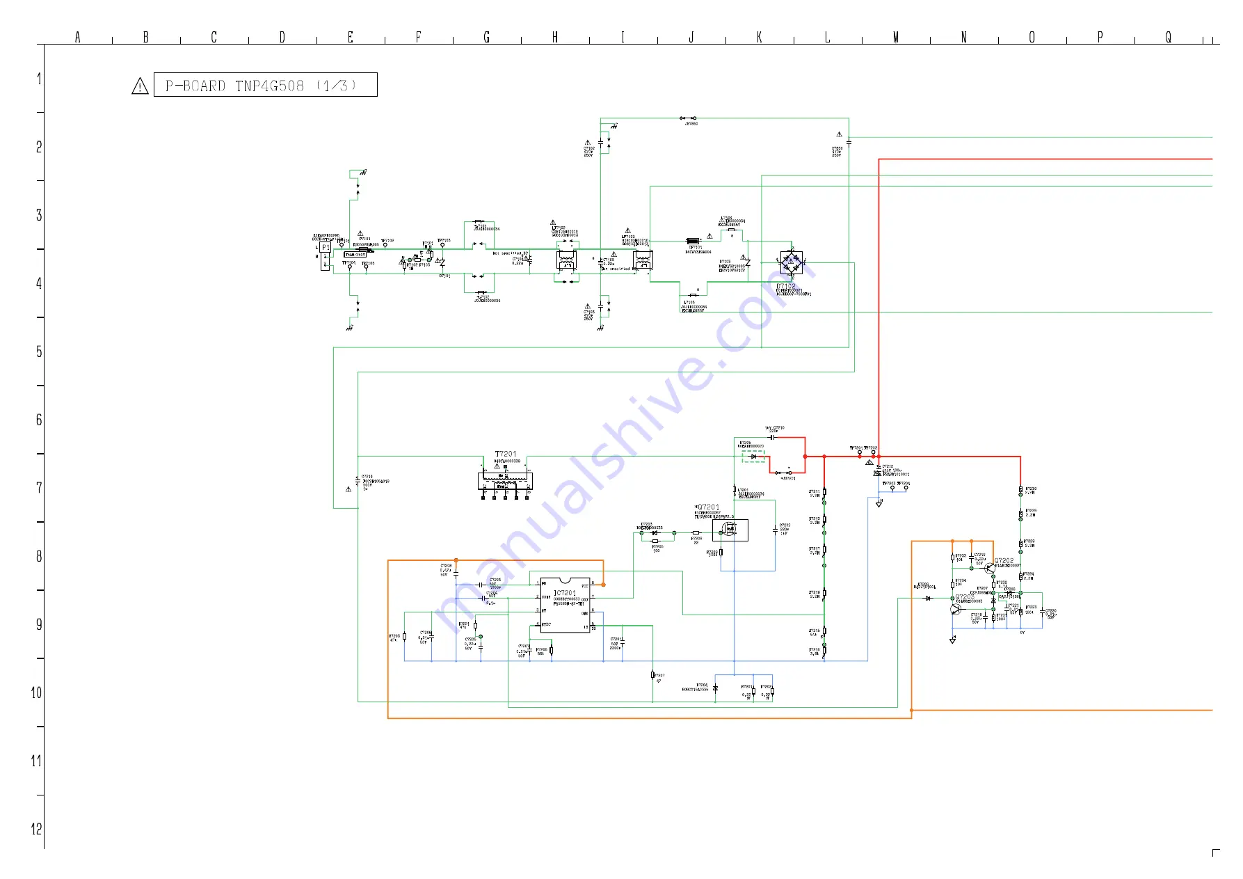The width and height of the screenshot is (1243, 879).
Task: Click the C7214 capacitor symbol on the left bus
Action: tap(358, 481)
